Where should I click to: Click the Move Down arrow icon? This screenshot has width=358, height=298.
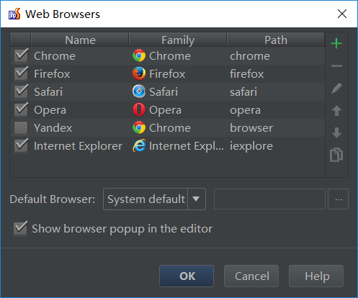point(336,132)
